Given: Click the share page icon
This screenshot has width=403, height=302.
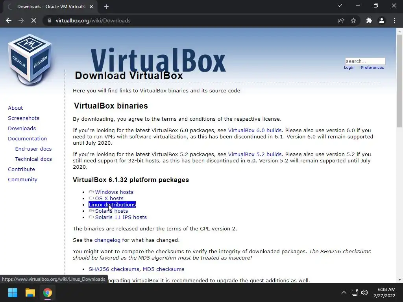Looking at the screenshot, I should point(341,20).
